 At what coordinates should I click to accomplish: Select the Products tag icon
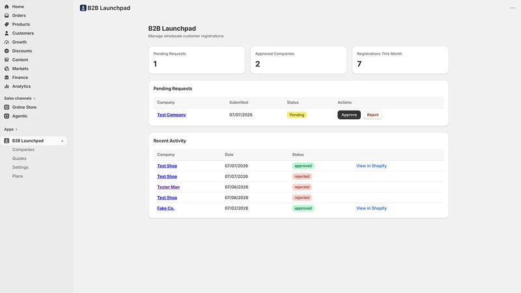coord(7,24)
